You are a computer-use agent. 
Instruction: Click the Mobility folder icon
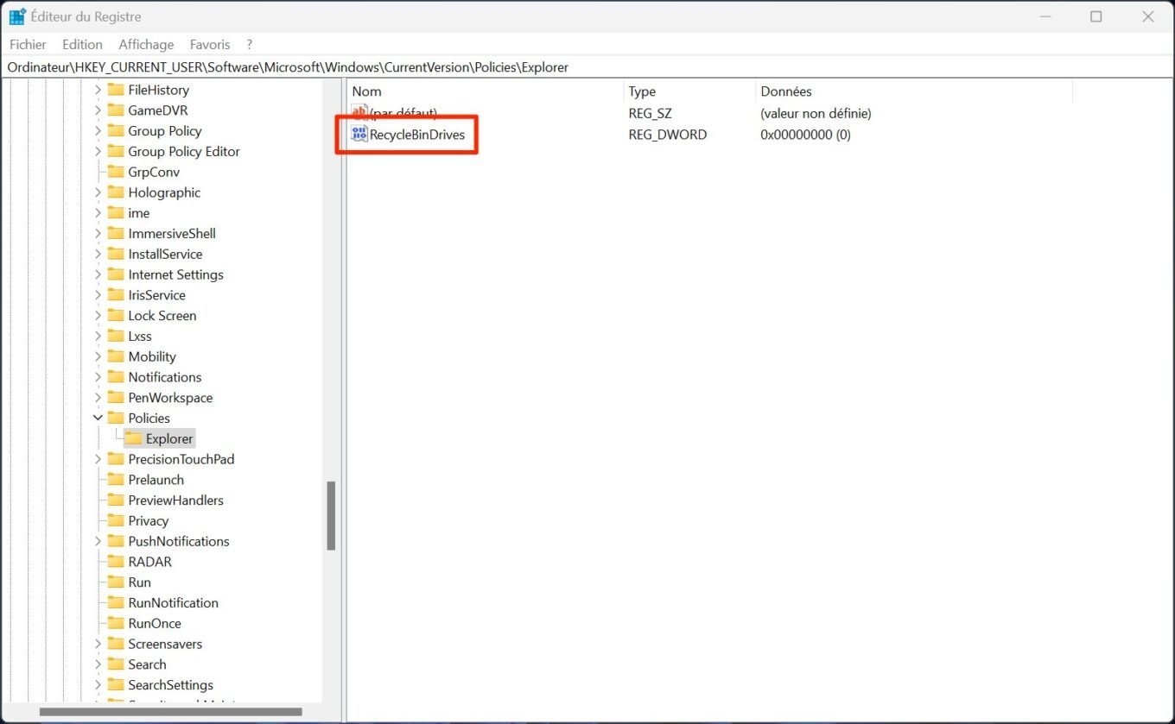click(x=116, y=356)
